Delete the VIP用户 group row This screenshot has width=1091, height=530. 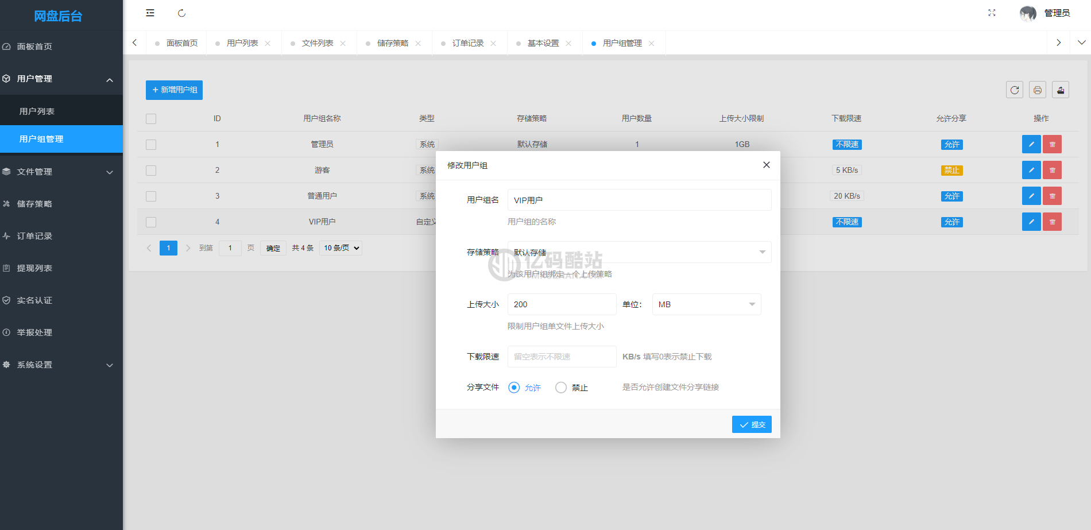(1052, 222)
